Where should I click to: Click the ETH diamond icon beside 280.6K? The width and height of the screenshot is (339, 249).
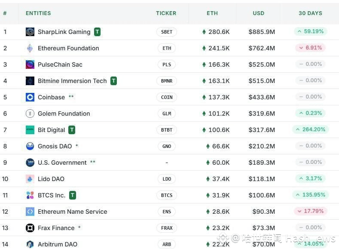pyautogui.click(x=204, y=32)
